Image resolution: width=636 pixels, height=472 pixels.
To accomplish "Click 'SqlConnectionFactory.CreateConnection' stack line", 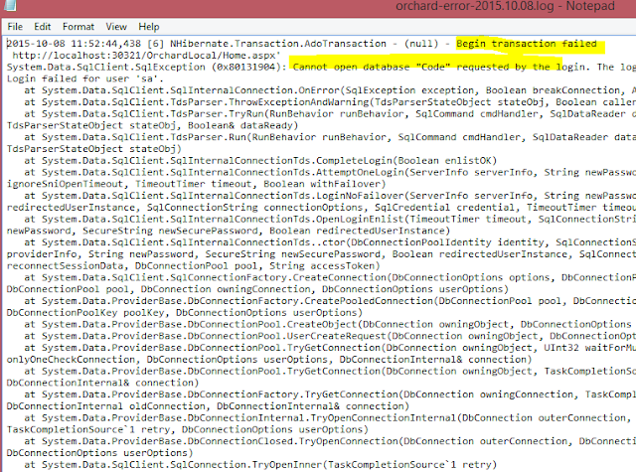I will (x=330, y=278).
